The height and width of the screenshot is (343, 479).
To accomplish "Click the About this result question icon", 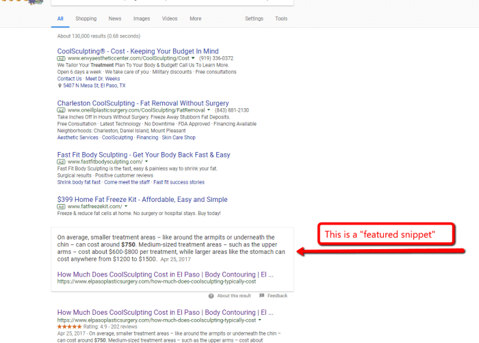I will click(211, 296).
